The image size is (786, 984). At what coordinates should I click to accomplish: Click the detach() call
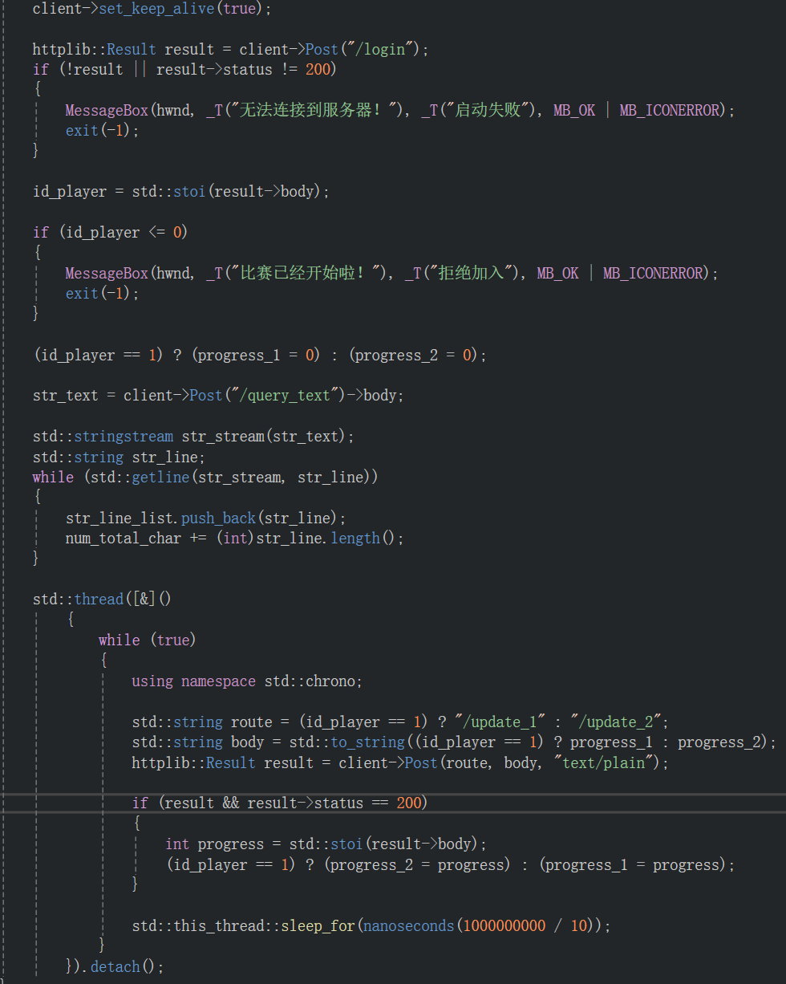point(123,966)
